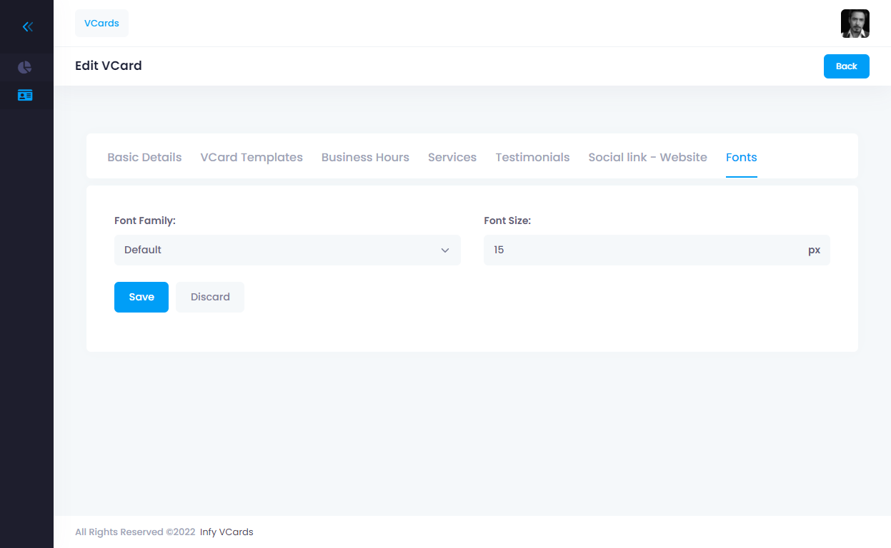Viewport: 891px width, 548px height.
Task: Collapse the sidebar with the double-chevron icon
Action: [x=27, y=27]
